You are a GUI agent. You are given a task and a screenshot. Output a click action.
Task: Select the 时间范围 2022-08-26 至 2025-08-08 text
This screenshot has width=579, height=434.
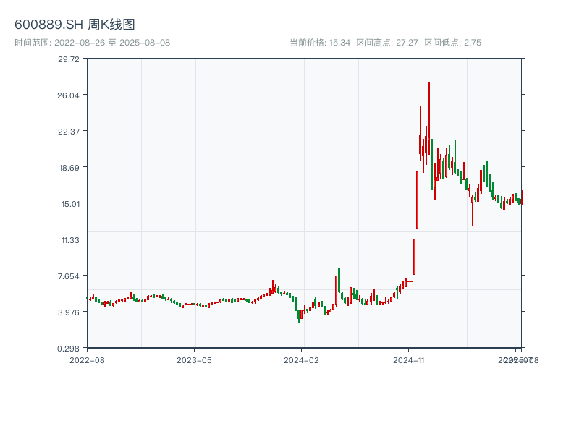(93, 43)
